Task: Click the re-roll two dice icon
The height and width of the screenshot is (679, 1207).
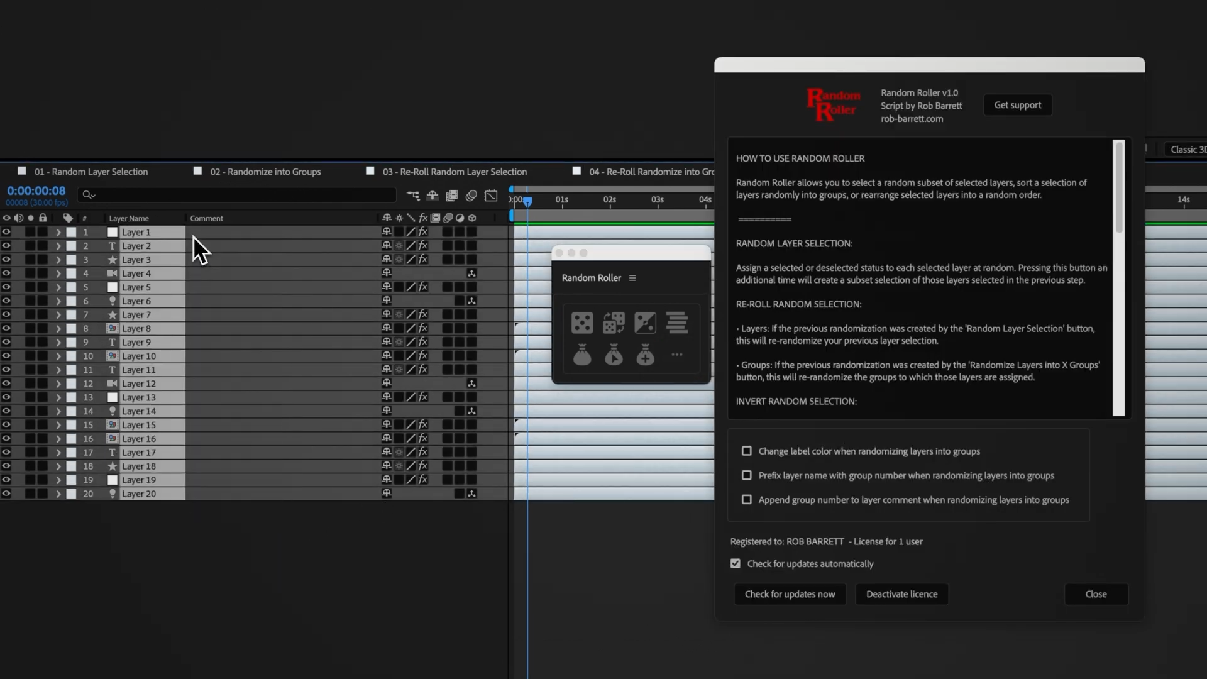Action: tap(614, 323)
